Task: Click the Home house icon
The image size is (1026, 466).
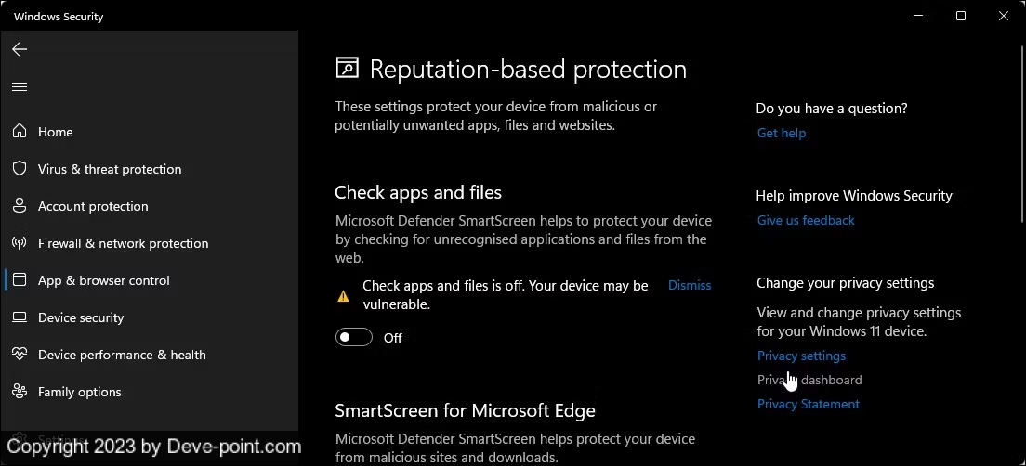Action: point(20,132)
